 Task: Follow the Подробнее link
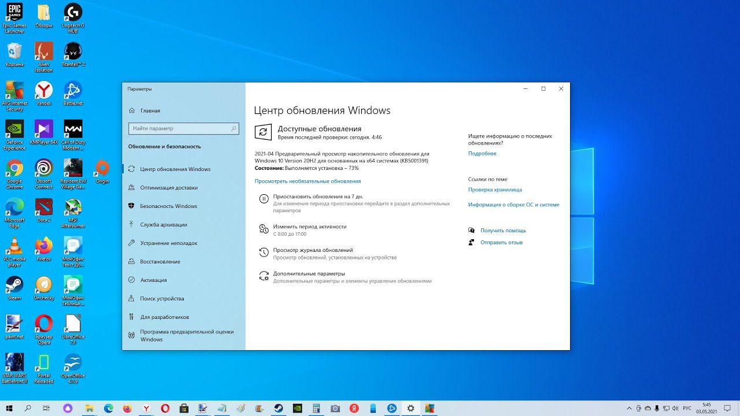[482, 154]
